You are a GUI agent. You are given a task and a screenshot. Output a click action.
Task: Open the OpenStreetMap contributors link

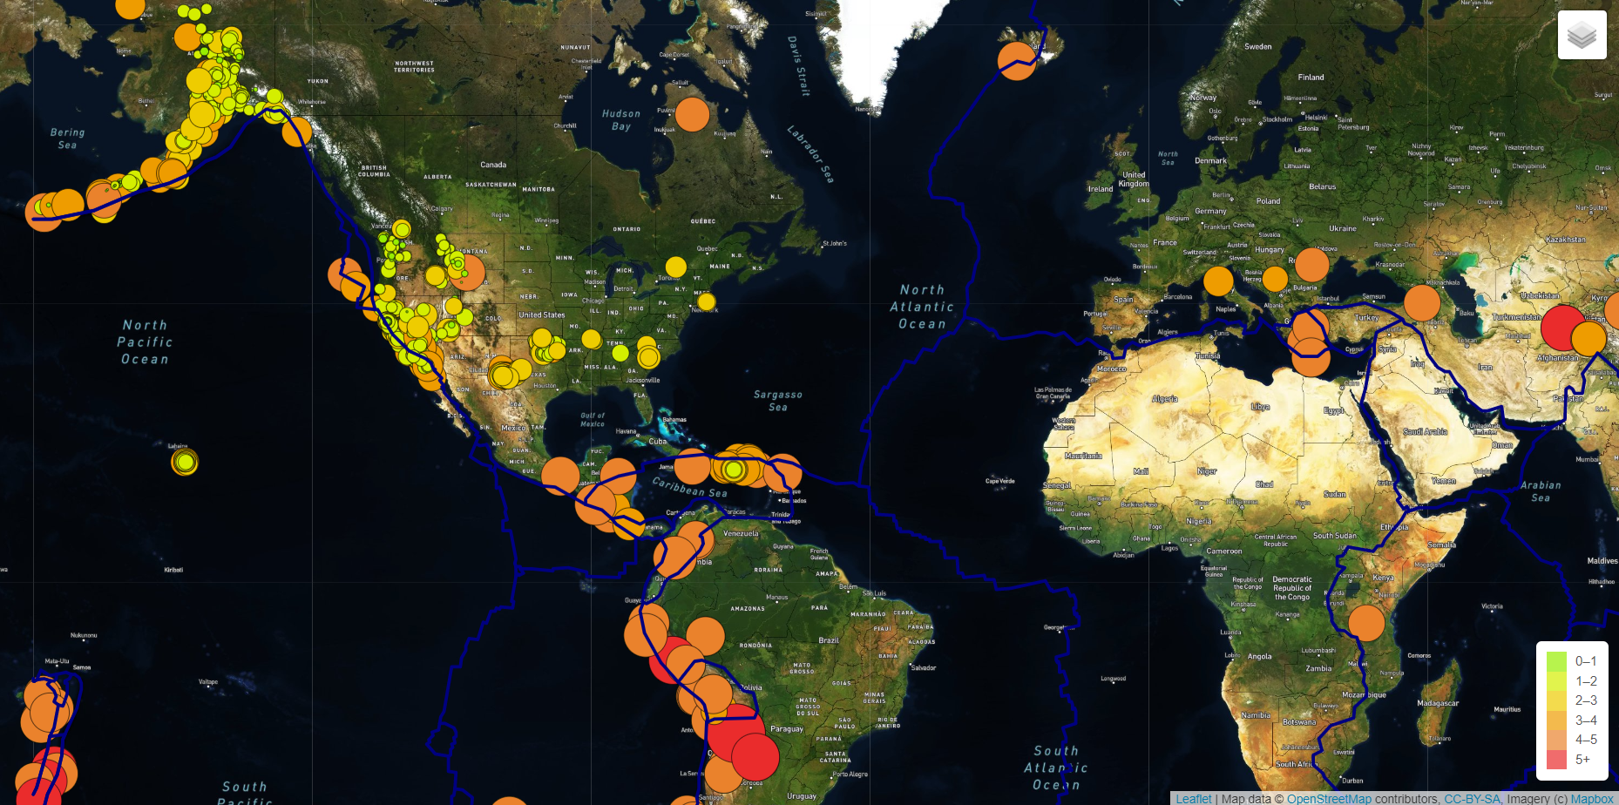(1329, 798)
